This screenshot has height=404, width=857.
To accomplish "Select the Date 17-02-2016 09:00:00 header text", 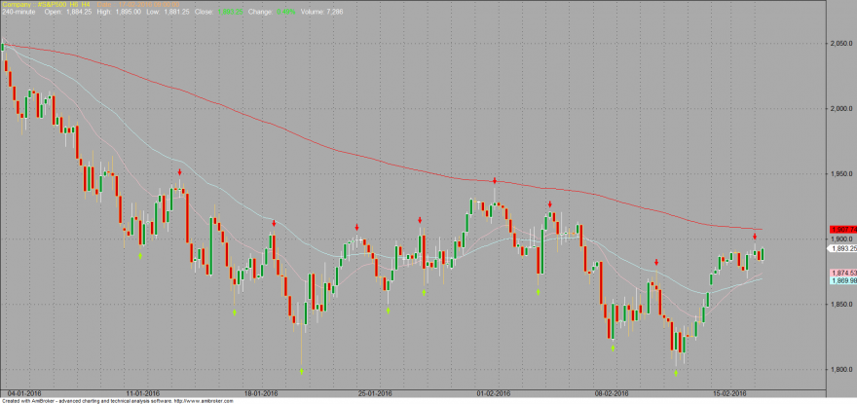I will (138, 4).
